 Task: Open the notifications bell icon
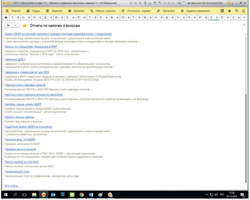point(244,11)
